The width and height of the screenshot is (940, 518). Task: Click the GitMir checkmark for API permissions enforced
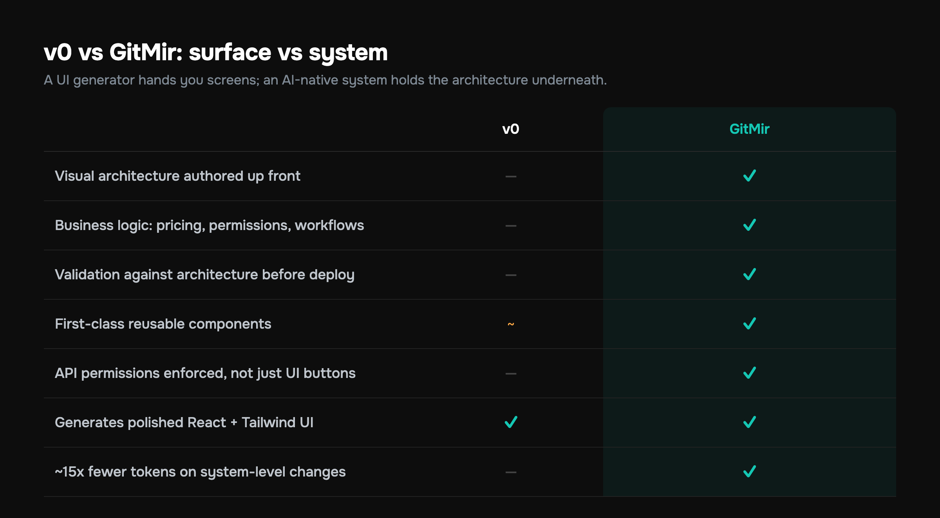coord(749,373)
